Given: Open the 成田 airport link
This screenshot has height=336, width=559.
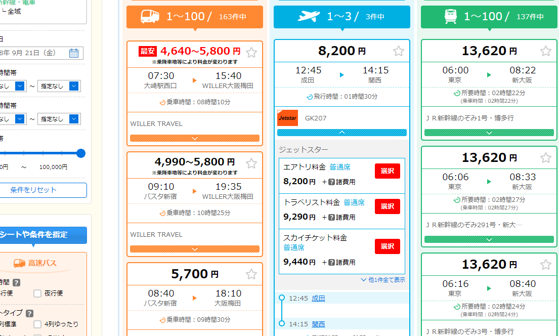Looking at the screenshot, I should [318, 298].
